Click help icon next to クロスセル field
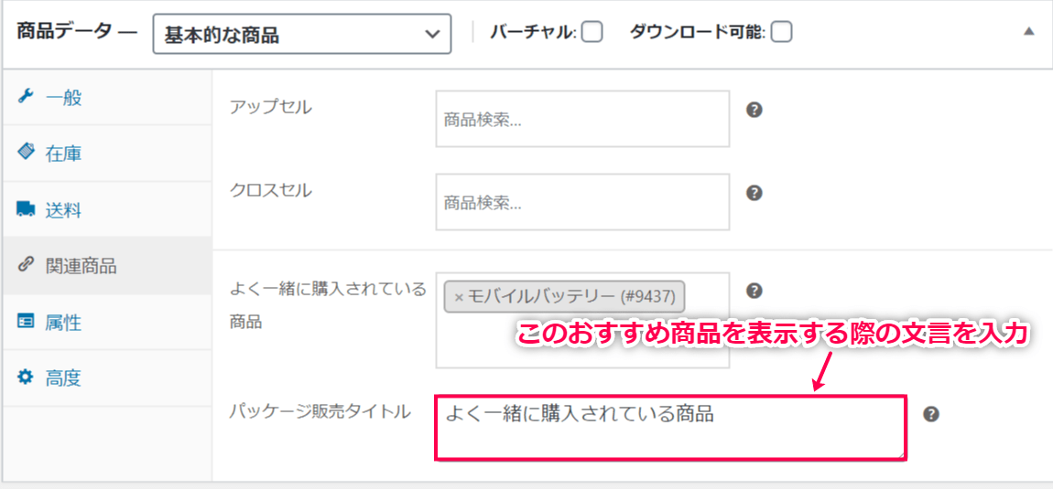 pyautogui.click(x=754, y=193)
